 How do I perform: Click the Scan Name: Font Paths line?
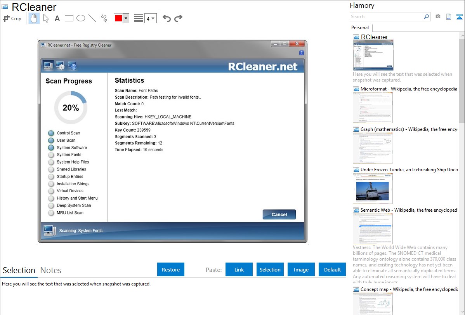(x=136, y=90)
